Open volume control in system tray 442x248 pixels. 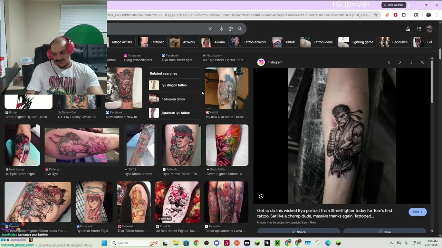[x=419, y=243]
